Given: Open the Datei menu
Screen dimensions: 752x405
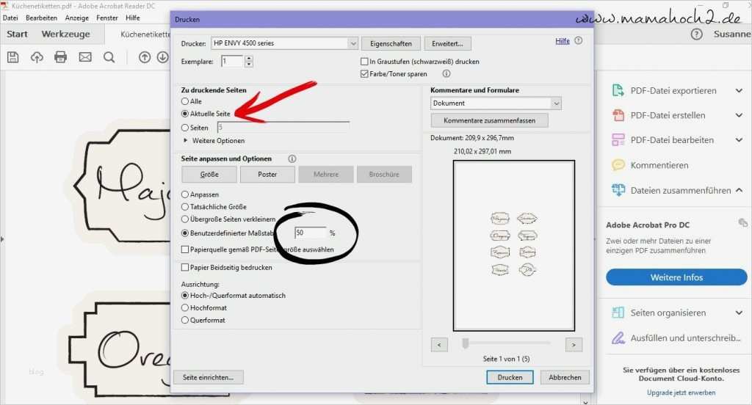Looking at the screenshot, I should click(x=10, y=18).
